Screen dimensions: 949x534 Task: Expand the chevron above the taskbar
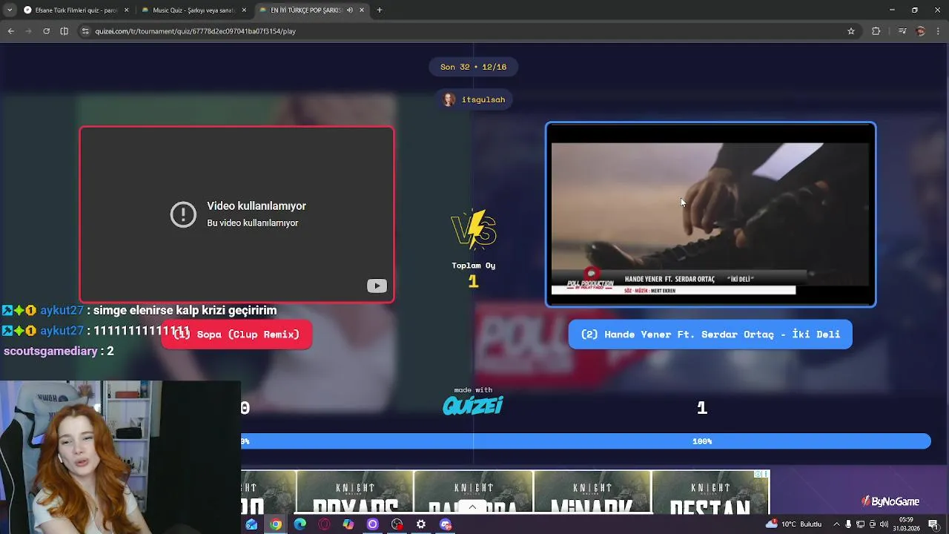(x=472, y=507)
